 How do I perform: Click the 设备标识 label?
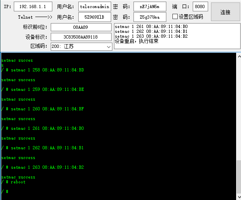[36, 37]
